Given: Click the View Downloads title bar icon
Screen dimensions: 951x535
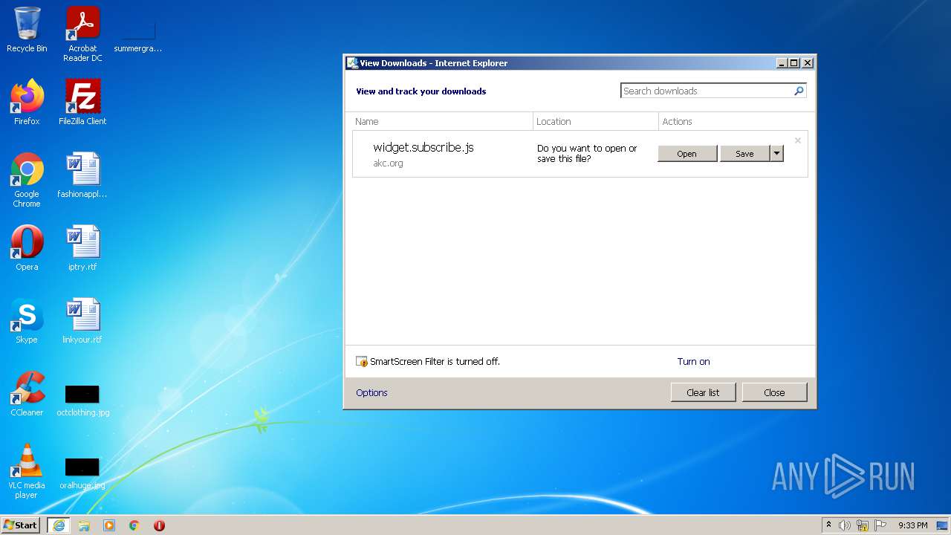Looking at the screenshot, I should tap(353, 63).
